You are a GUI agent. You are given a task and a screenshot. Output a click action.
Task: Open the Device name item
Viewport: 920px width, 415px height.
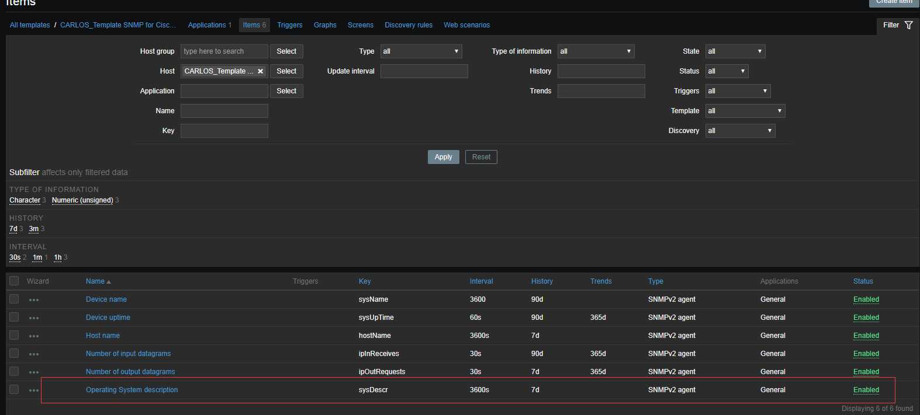(106, 299)
